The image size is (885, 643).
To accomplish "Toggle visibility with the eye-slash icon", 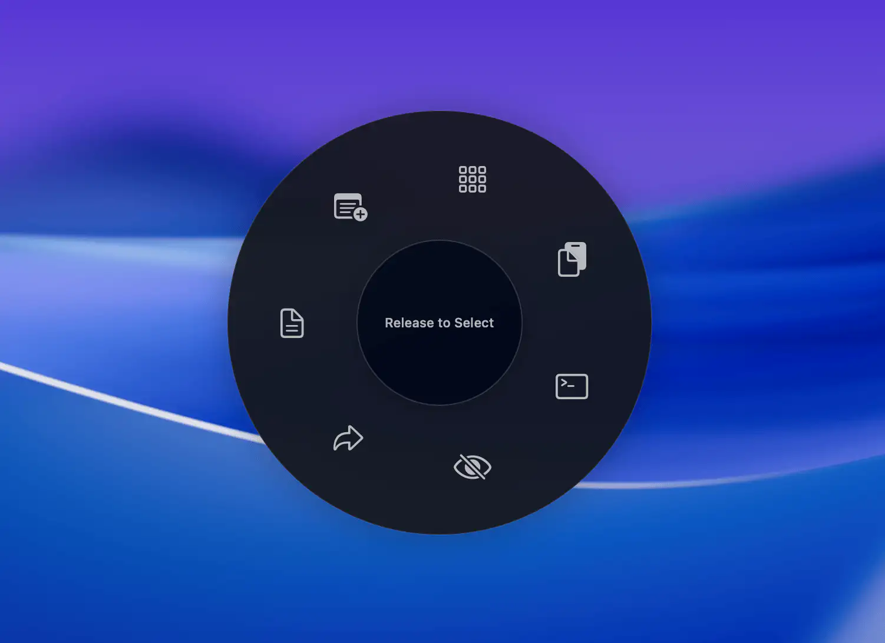I will pos(471,467).
